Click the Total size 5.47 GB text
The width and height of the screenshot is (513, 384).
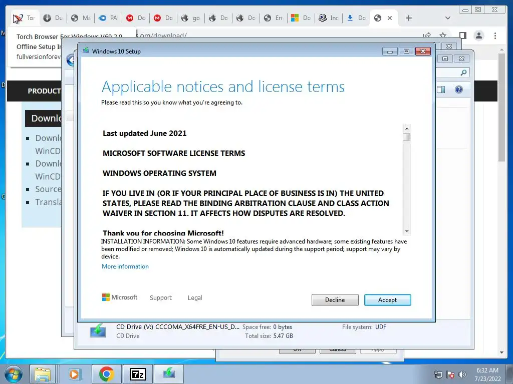click(269, 335)
